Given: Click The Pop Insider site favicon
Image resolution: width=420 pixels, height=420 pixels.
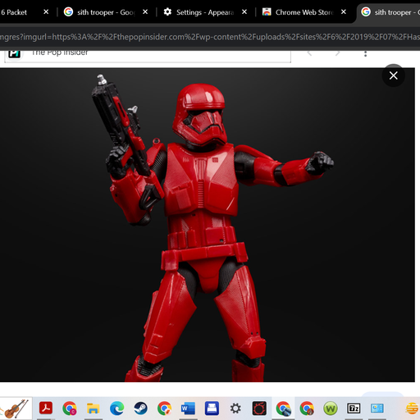Looking at the screenshot, I should [x=14, y=54].
